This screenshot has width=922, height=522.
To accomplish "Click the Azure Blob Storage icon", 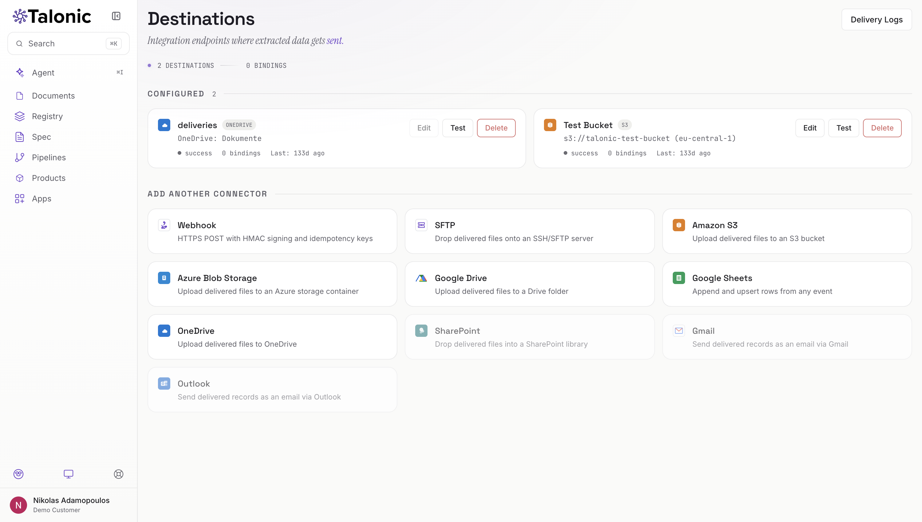I will [164, 278].
